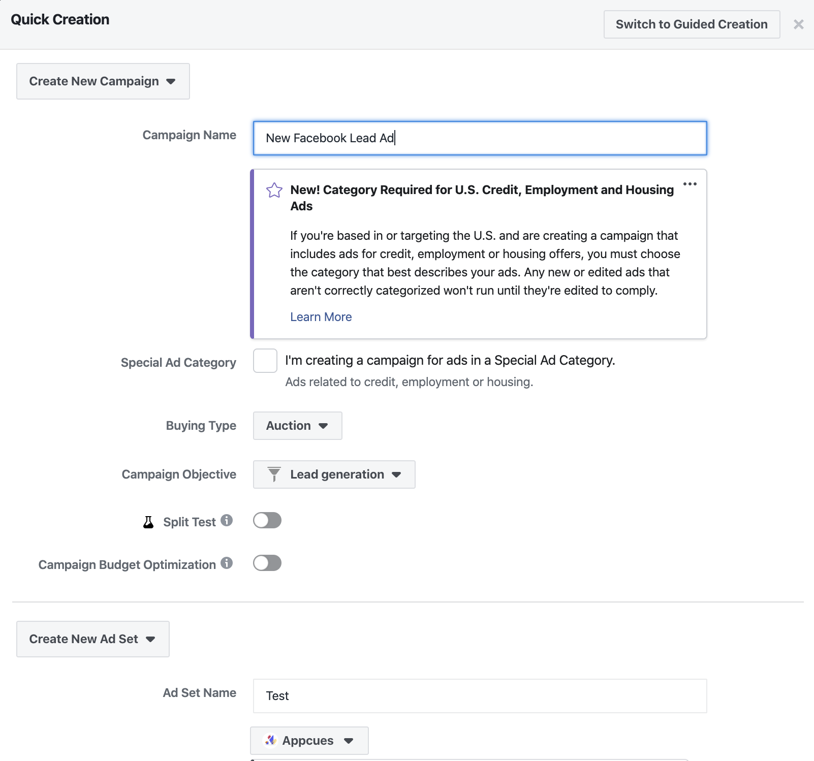The height and width of the screenshot is (761, 814).
Task: Open the Create New Campaign dropdown
Action: pos(103,81)
